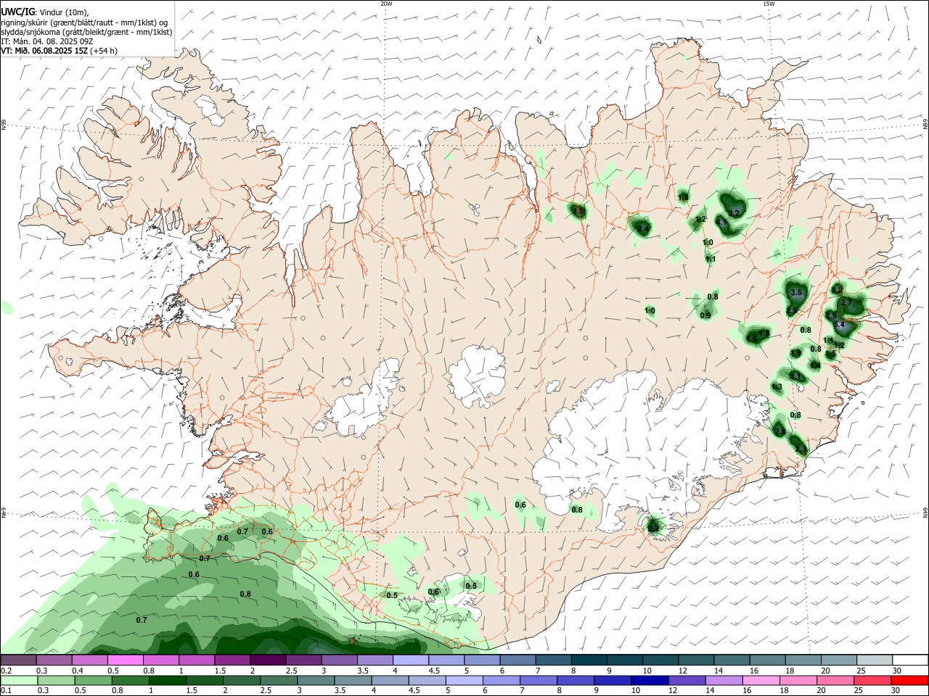929x696 pixels.
Task: Select the white snow legend swatch labeled 30
Action: [910, 660]
